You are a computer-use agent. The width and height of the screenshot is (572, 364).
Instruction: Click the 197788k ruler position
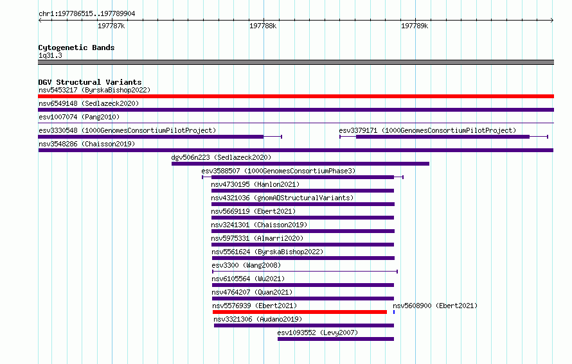[x=263, y=26]
